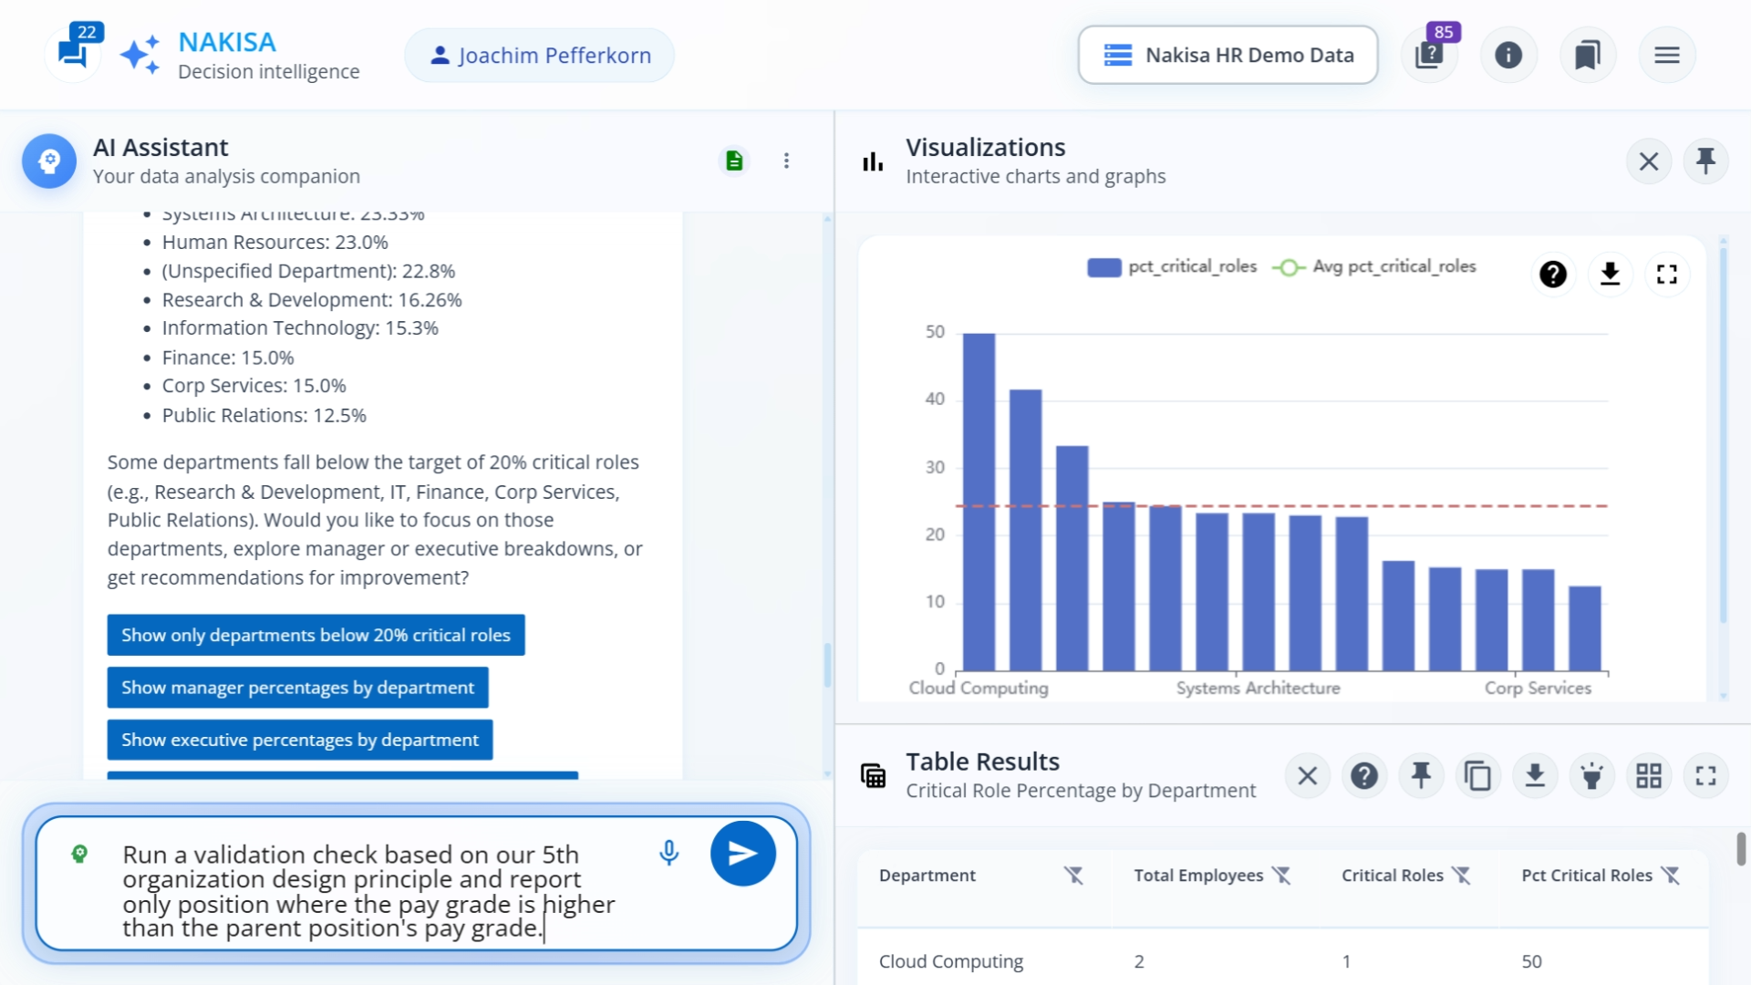
Task: Export the AI response to spreadsheet
Action: [x=735, y=160]
